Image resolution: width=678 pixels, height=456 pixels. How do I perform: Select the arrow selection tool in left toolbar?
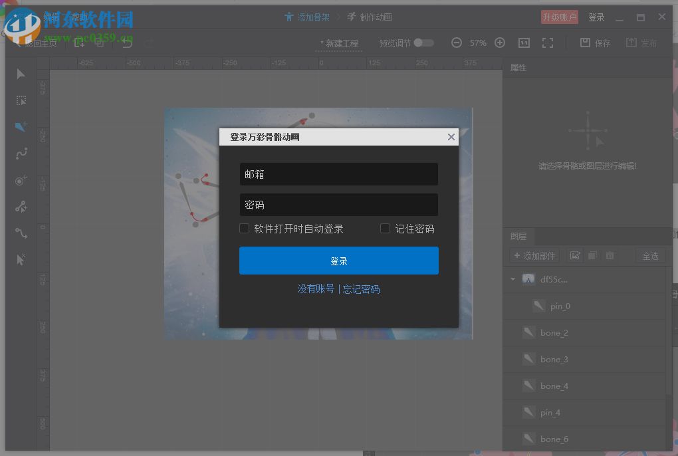pyautogui.click(x=21, y=74)
